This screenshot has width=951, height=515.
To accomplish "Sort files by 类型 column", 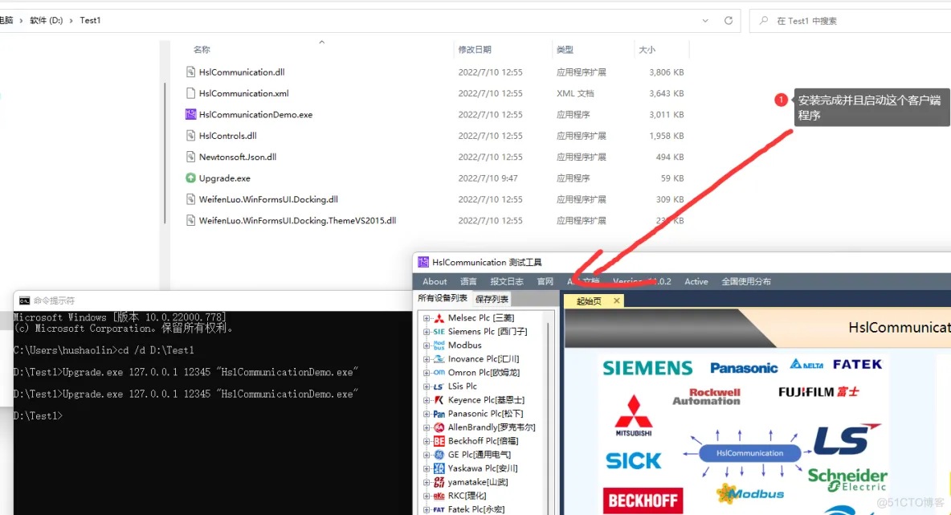I will point(565,50).
